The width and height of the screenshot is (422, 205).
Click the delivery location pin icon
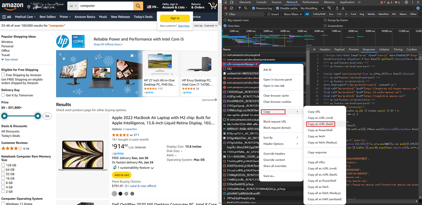29,6
